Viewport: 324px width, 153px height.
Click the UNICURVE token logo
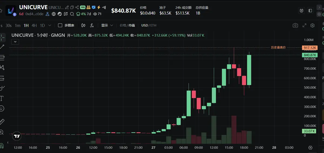11,11
